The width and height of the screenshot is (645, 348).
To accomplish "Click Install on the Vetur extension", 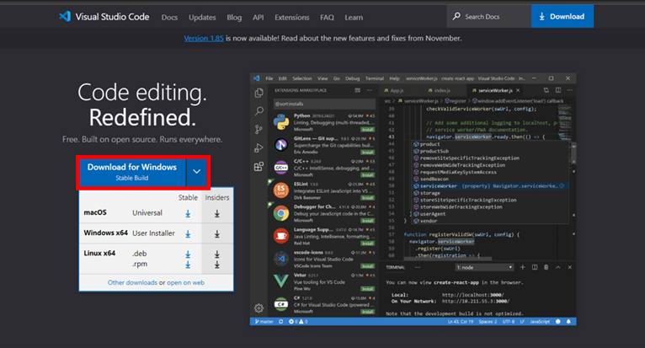I will tap(367, 289).
